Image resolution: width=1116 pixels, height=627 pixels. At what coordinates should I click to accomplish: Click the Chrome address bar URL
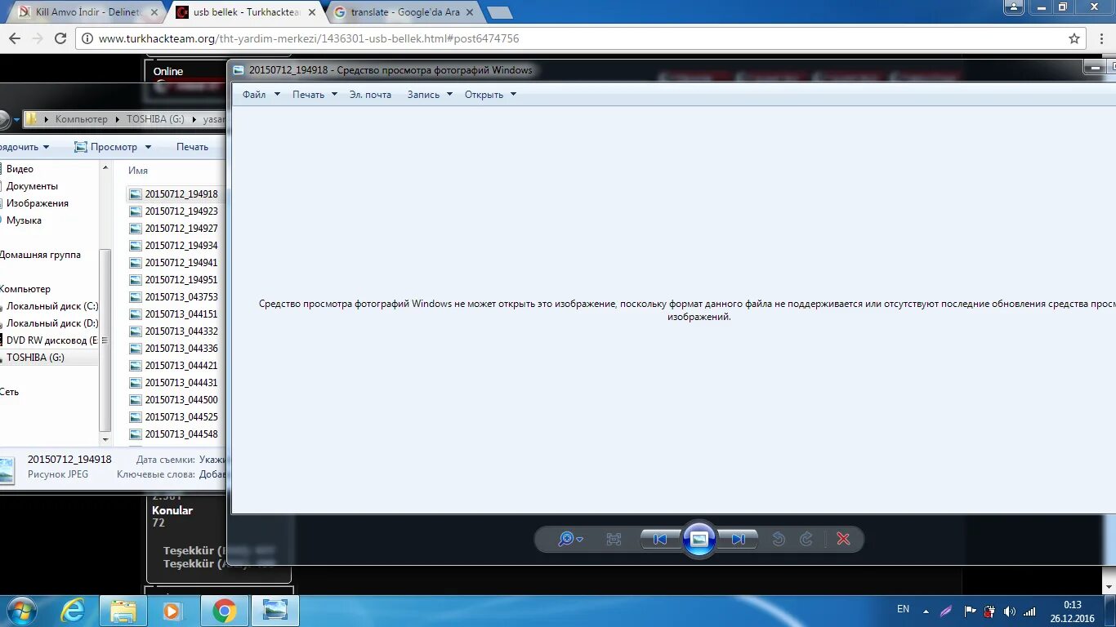[309, 38]
